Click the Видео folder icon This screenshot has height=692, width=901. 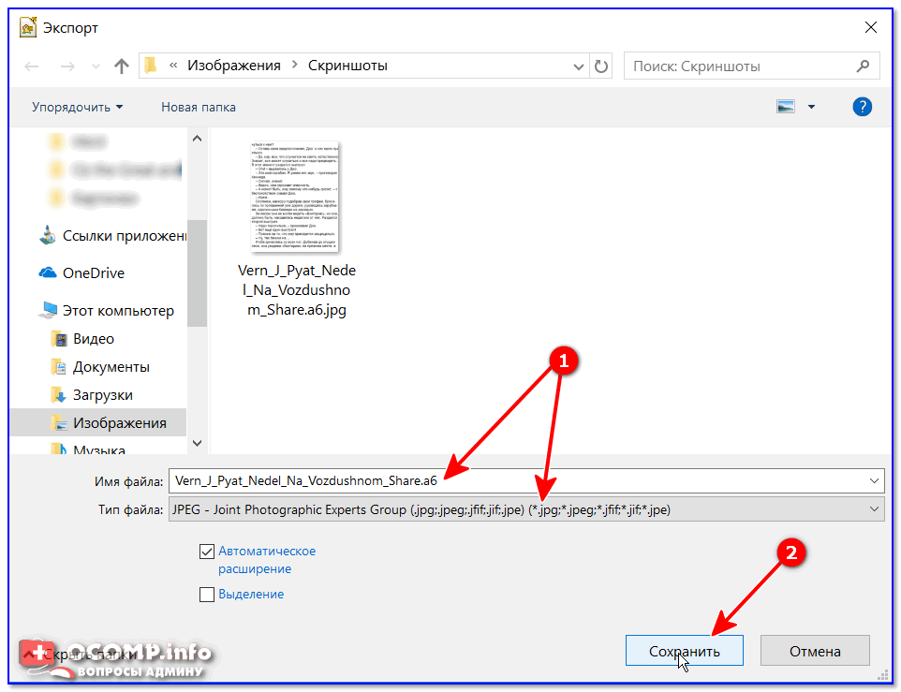pos(59,339)
